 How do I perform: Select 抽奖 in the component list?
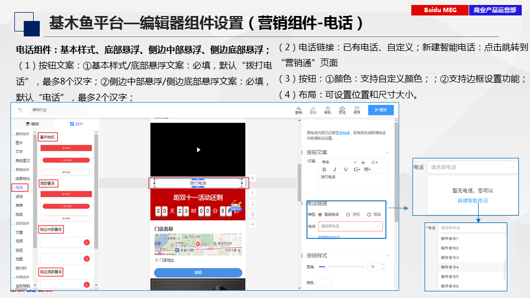coord(19,215)
